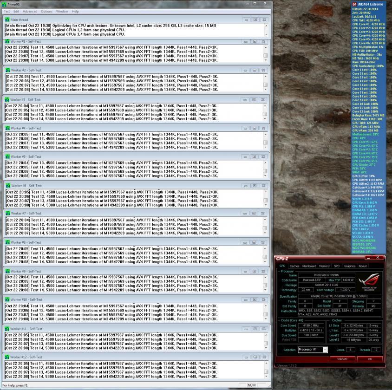Switch to the Memory tab in CPU-Z
The width and height of the screenshot is (392, 390).
pos(324,266)
